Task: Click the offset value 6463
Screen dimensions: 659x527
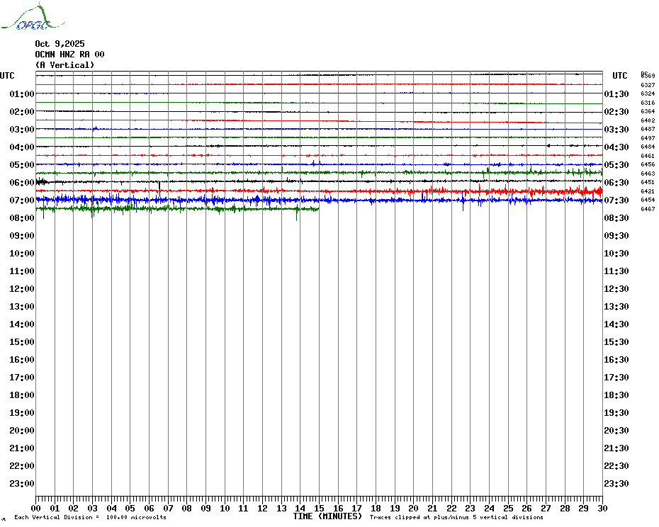Action: (x=648, y=174)
